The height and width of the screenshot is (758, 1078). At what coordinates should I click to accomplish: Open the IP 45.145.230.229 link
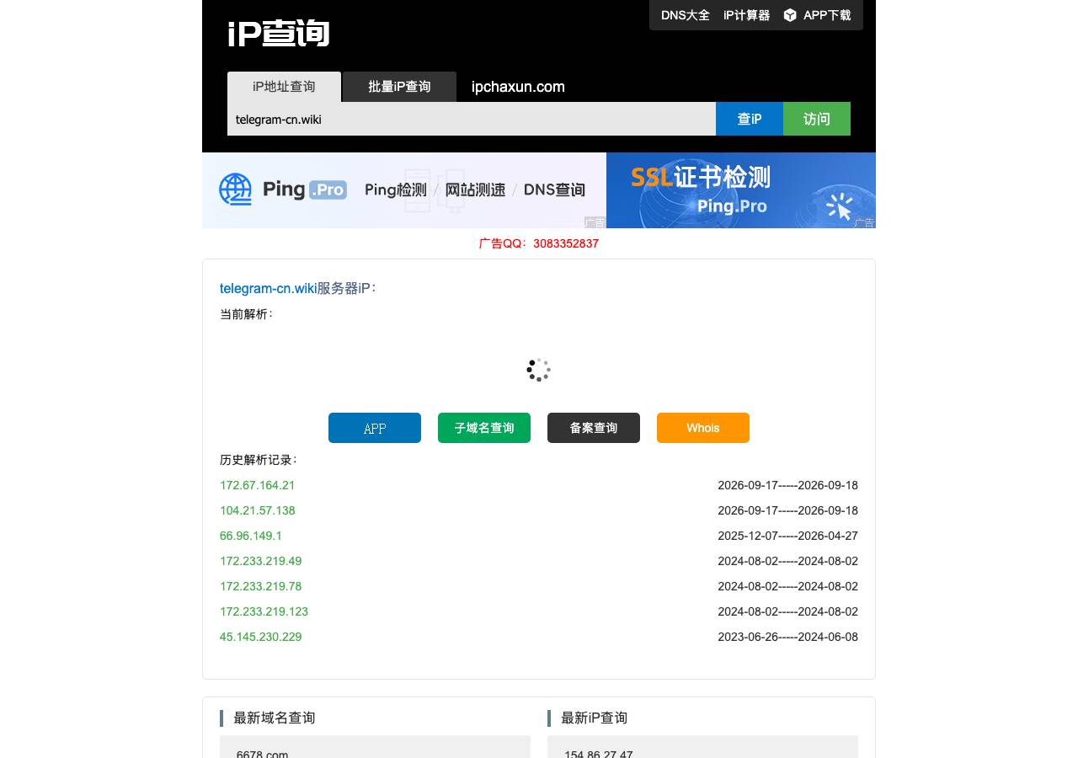click(x=260, y=637)
